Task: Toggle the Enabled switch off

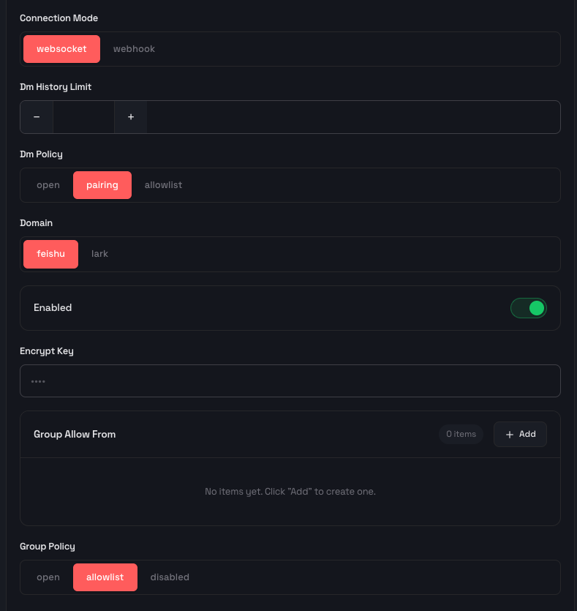Action: click(x=528, y=308)
